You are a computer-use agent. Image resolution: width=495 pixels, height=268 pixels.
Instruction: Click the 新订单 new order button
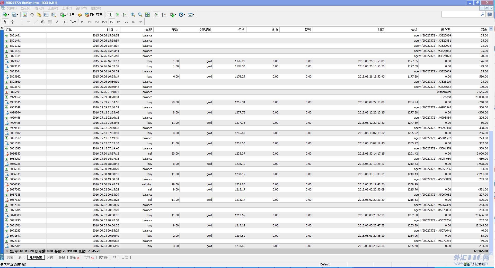click(x=67, y=15)
